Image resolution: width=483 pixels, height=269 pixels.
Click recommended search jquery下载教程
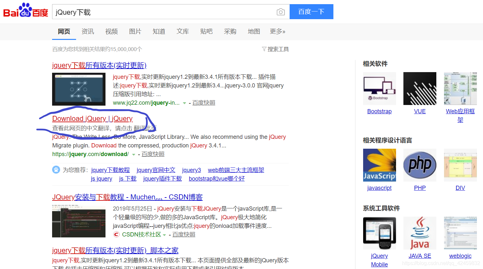click(110, 170)
